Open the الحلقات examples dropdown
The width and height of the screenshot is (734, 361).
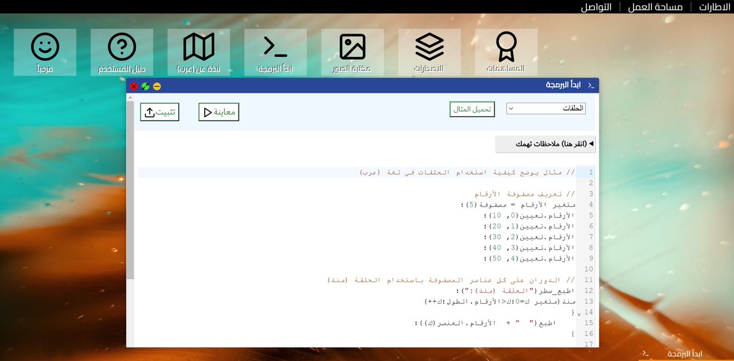[x=546, y=108]
